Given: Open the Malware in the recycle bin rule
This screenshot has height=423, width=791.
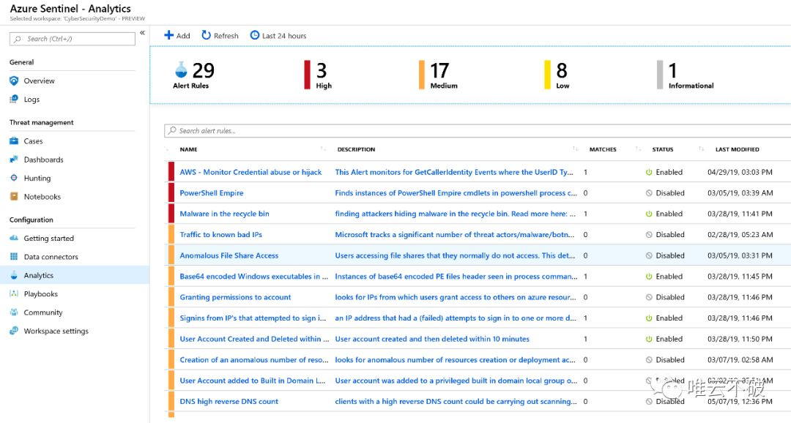Looking at the screenshot, I should click(225, 214).
